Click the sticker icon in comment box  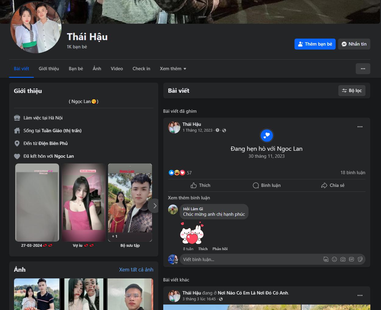[x=360, y=259]
